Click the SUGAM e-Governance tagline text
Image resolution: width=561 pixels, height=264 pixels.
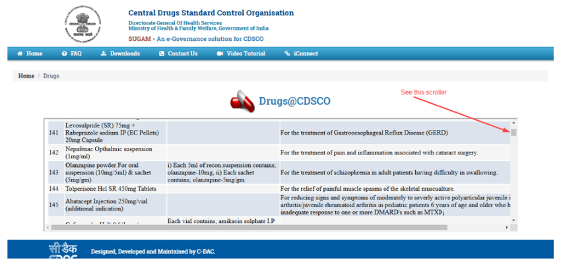tap(196, 39)
